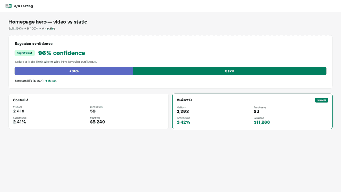Click Control A conversion value '2.41%'
This screenshot has height=192, width=341.
coord(19,122)
